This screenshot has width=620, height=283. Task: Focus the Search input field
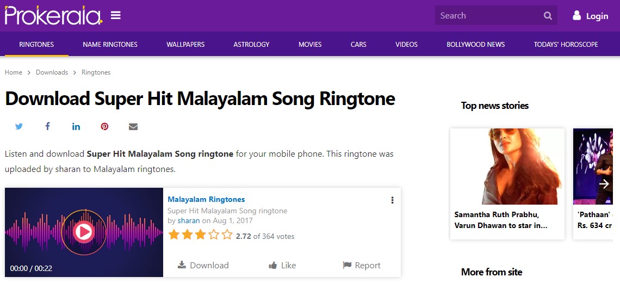[x=487, y=16]
